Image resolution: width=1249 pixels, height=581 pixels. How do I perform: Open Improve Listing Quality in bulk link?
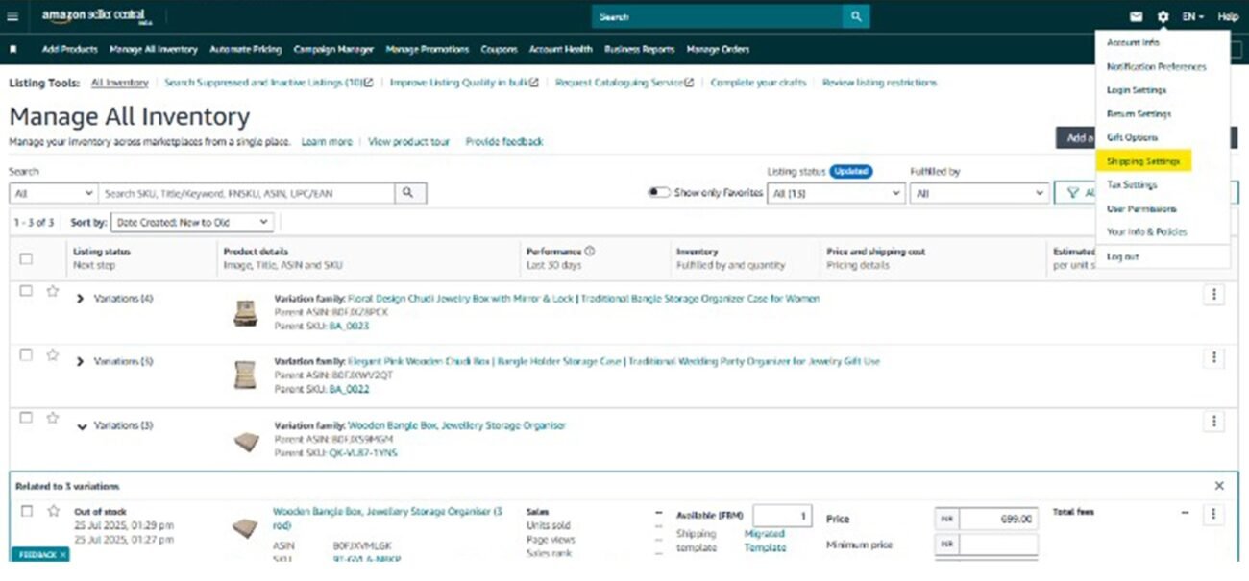(464, 83)
